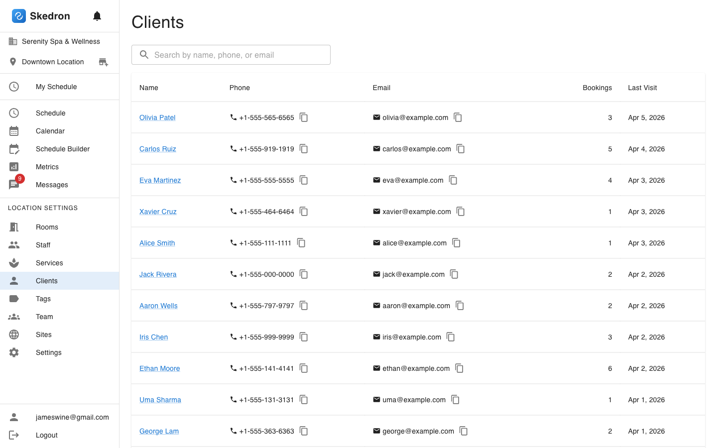Select Downtown Location entry

[x=53, y=62]
